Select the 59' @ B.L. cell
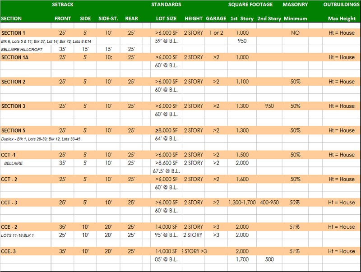Screen dimensions: 361x272 (166, 41)
